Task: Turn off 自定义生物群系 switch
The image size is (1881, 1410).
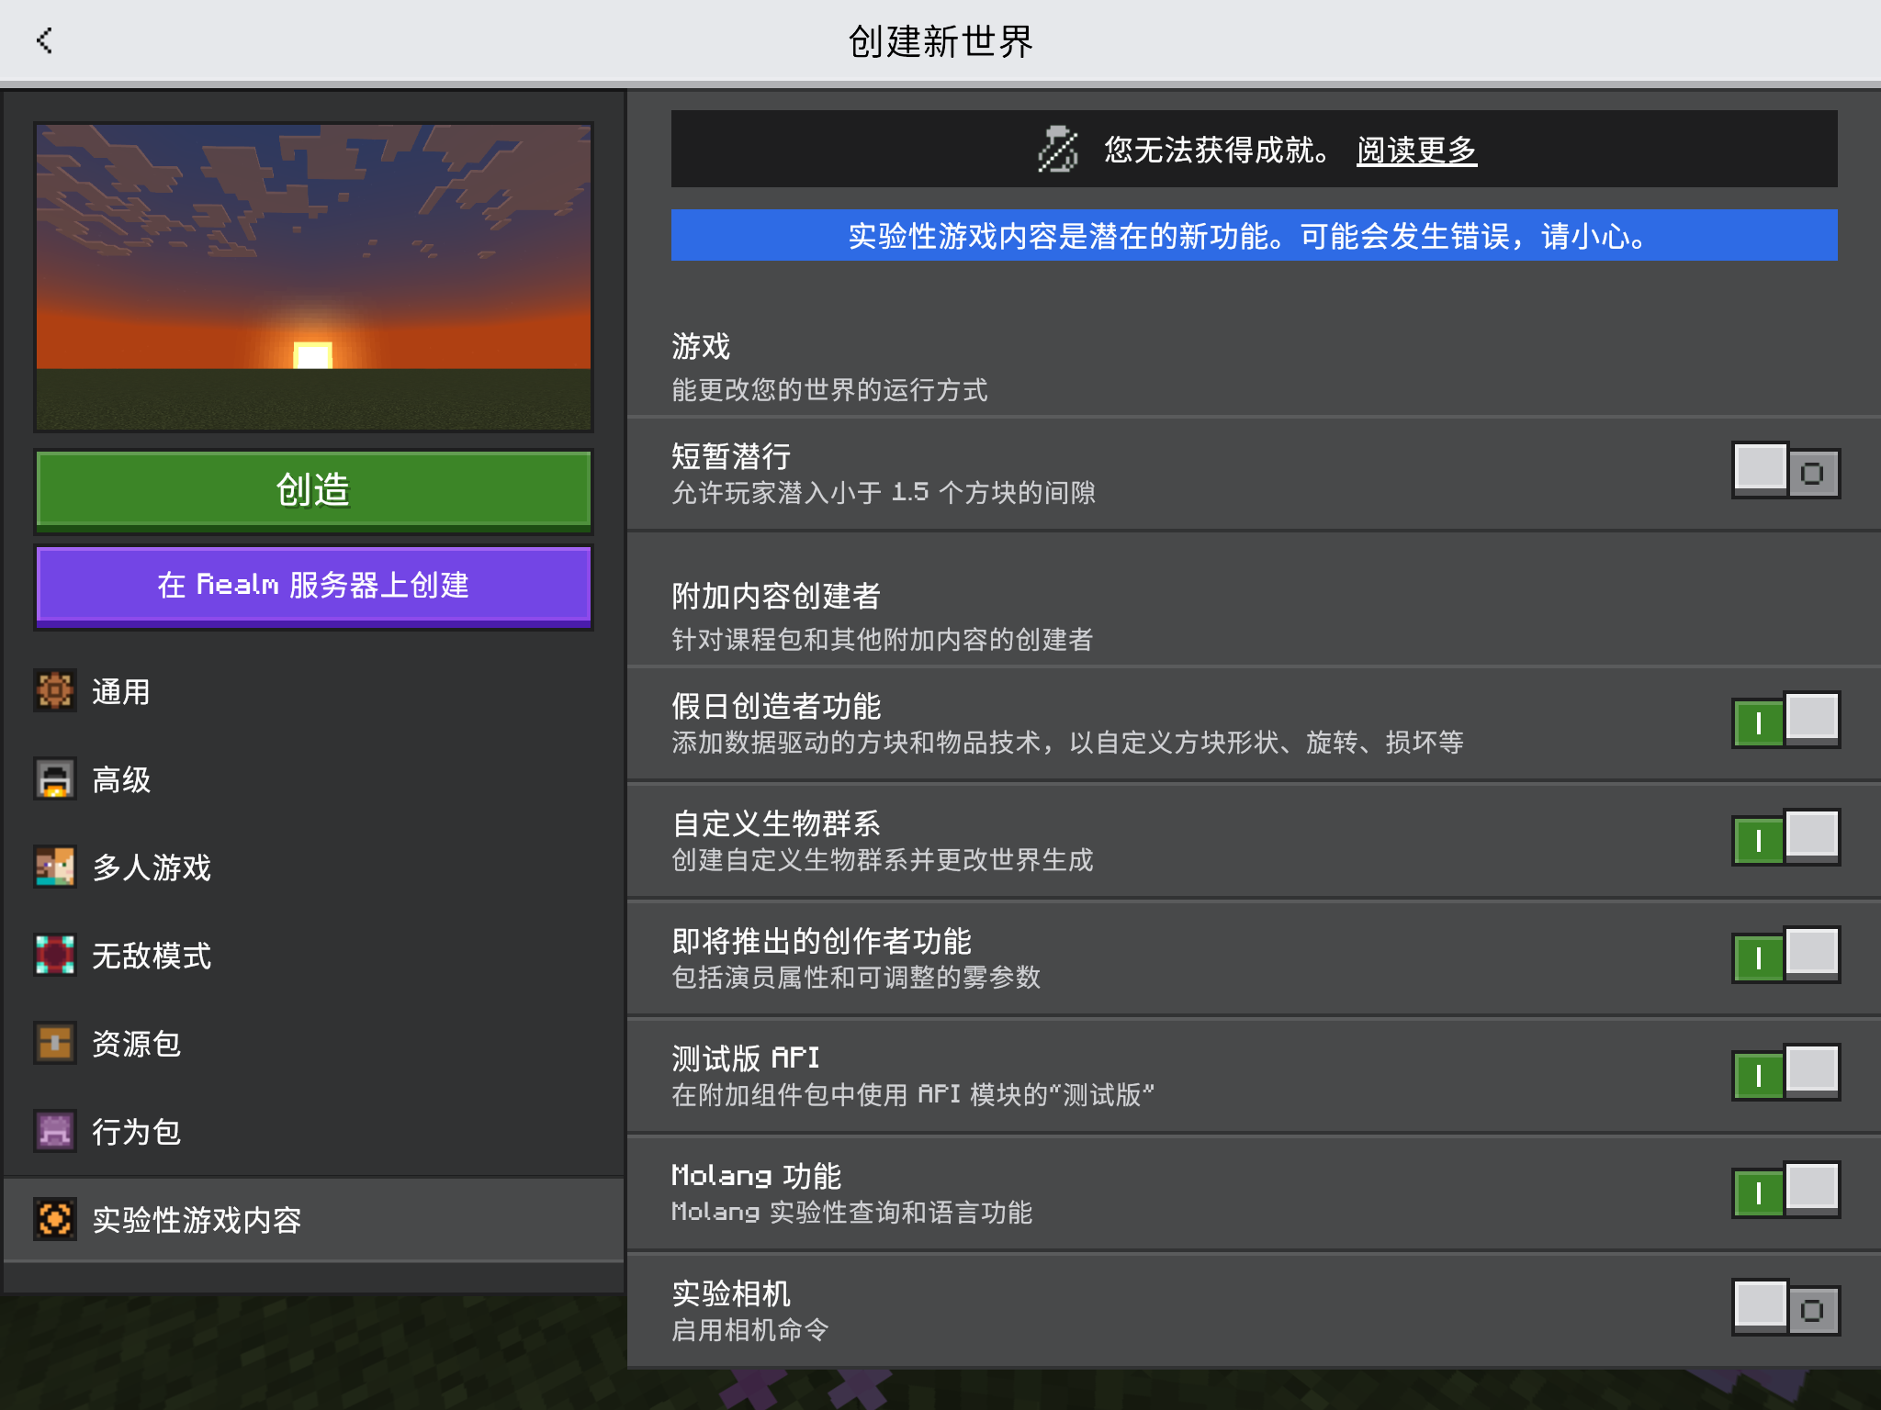Action: (x=1785, y=838)
